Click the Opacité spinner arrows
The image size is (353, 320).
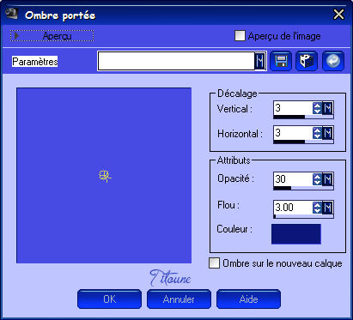click(317, 179)
